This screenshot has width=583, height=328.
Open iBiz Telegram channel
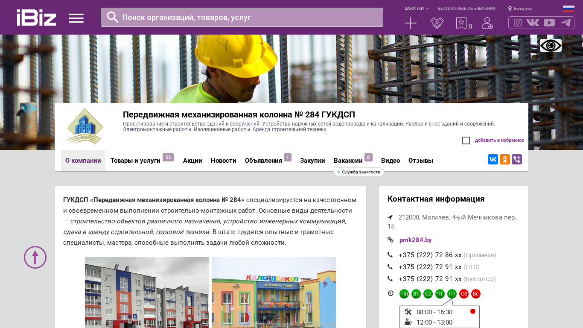click(566, 23)
